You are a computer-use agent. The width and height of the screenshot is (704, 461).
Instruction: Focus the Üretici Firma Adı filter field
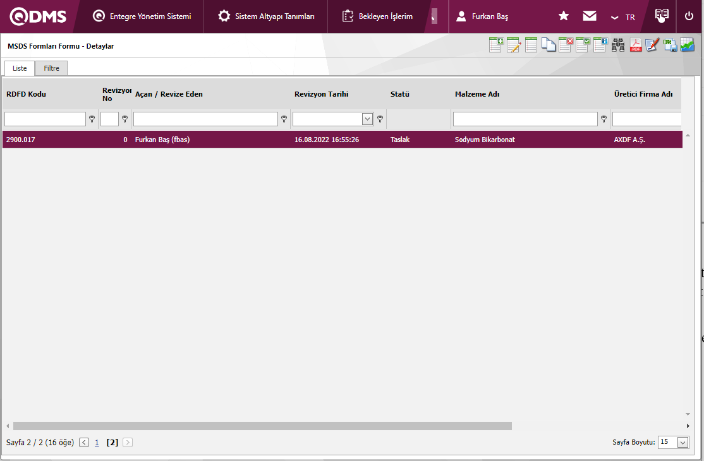tap(647, 119)
